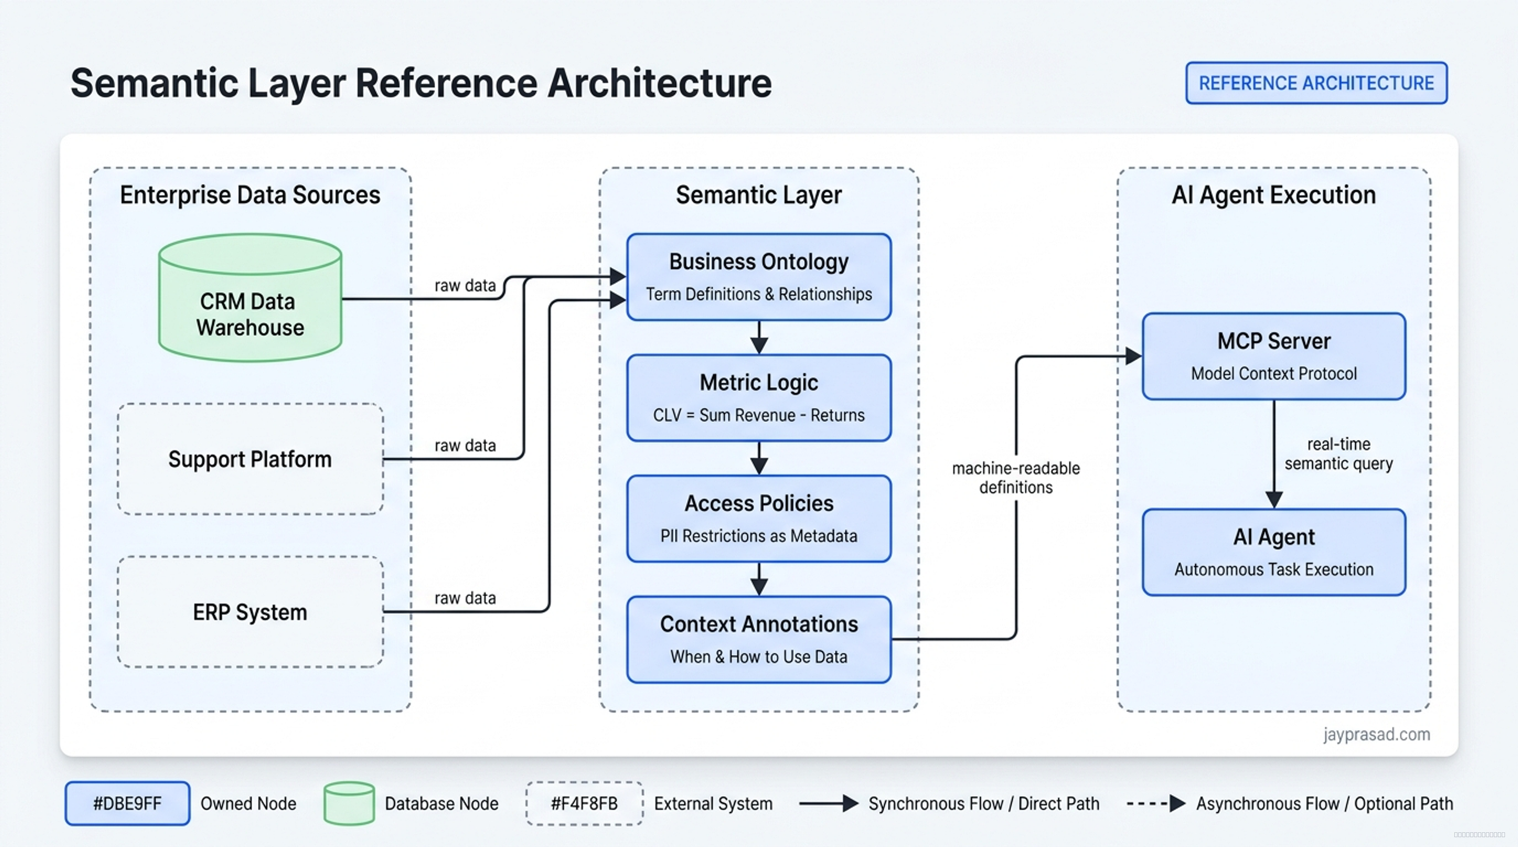This screenshot has height=847, width=1518.
Task: Click the Support Platform box
Action: click(x=251, y=459)
